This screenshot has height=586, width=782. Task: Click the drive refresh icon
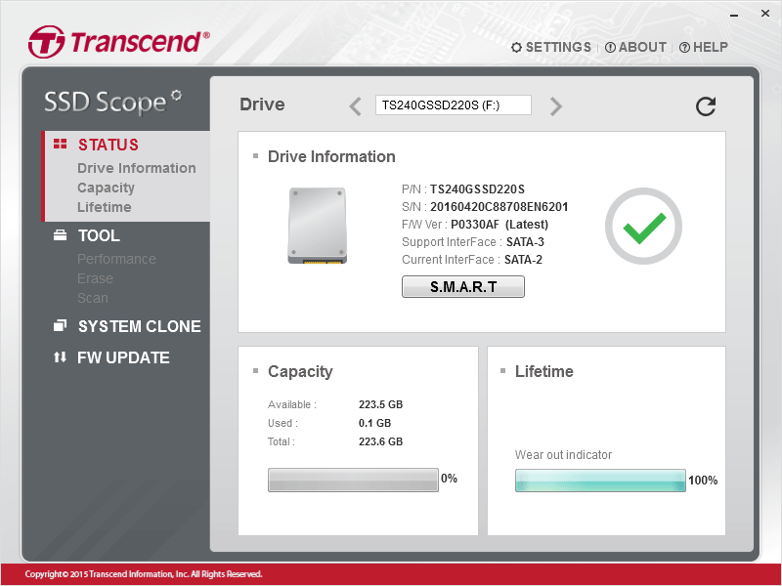(706, 106)
